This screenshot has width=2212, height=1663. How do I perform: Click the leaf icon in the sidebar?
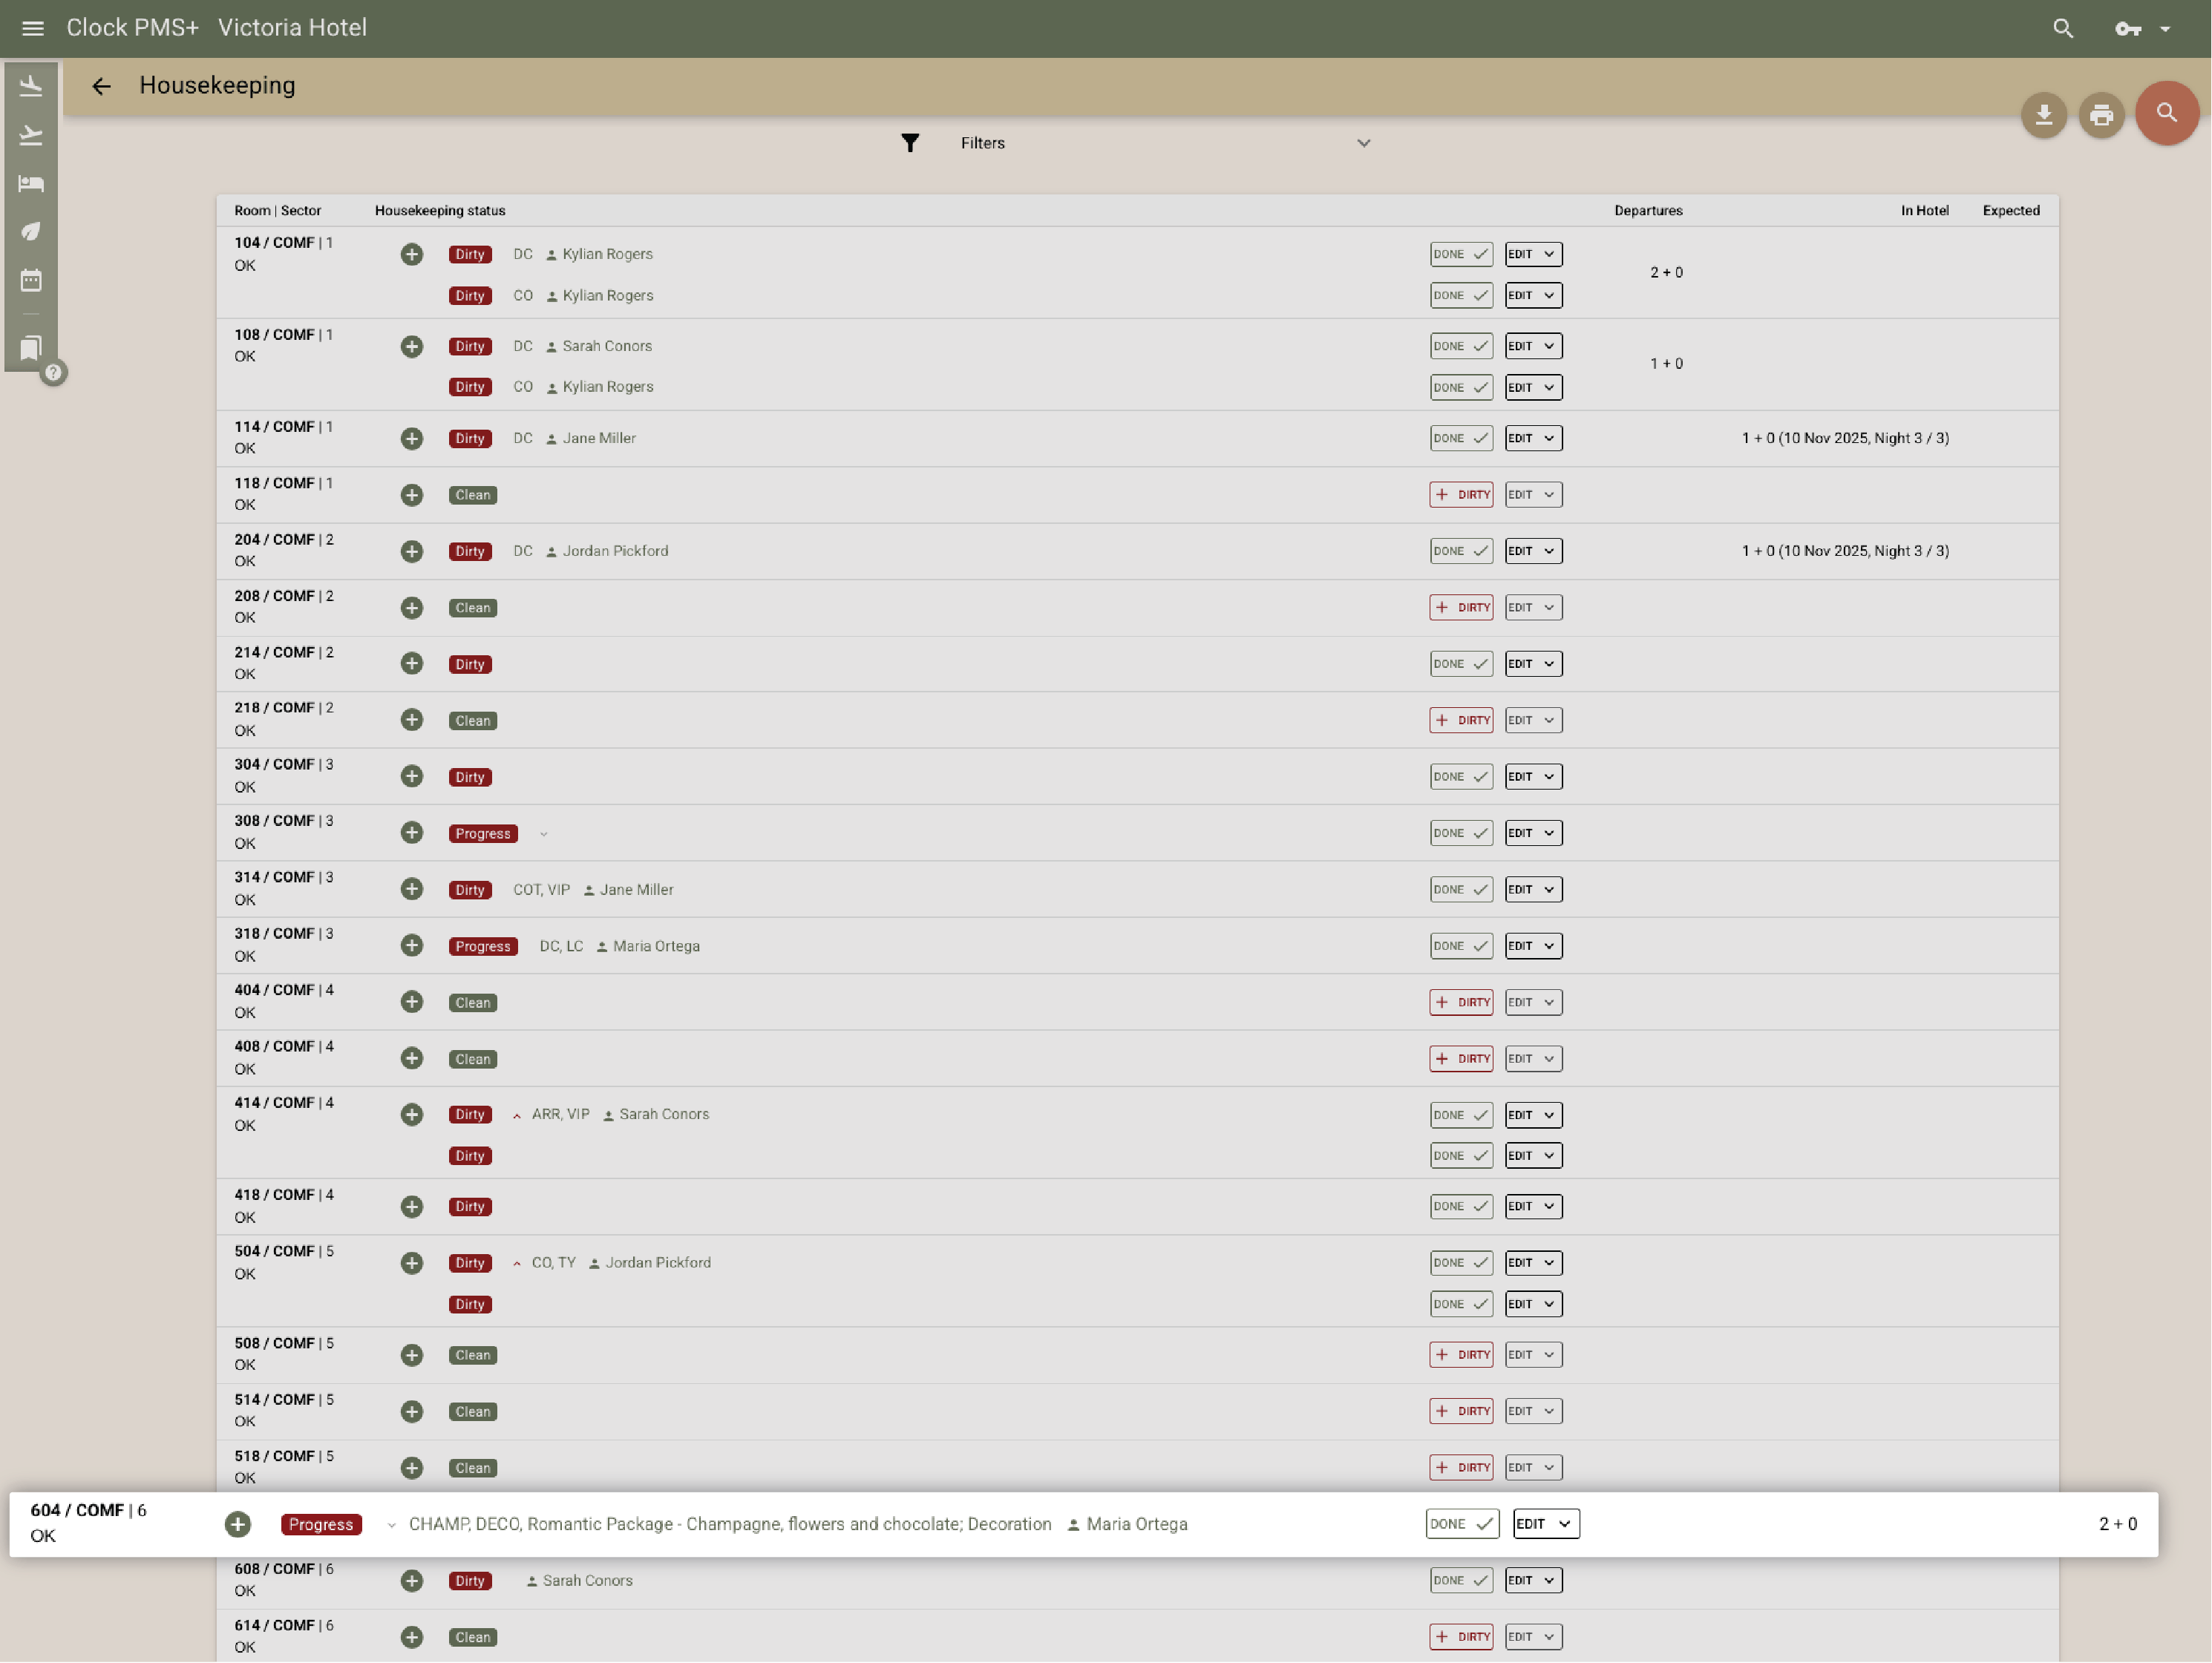pos(31,231)
